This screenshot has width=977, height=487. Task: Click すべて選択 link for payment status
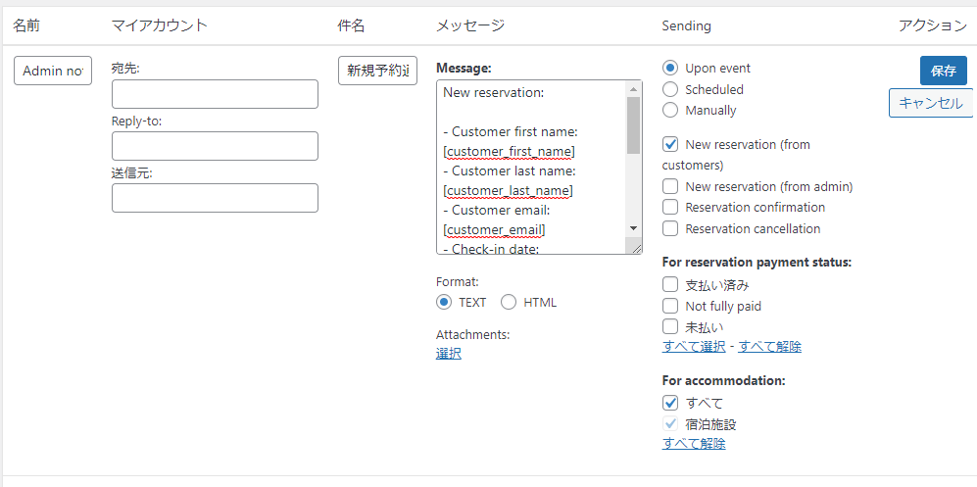click(x=694, y=346)
